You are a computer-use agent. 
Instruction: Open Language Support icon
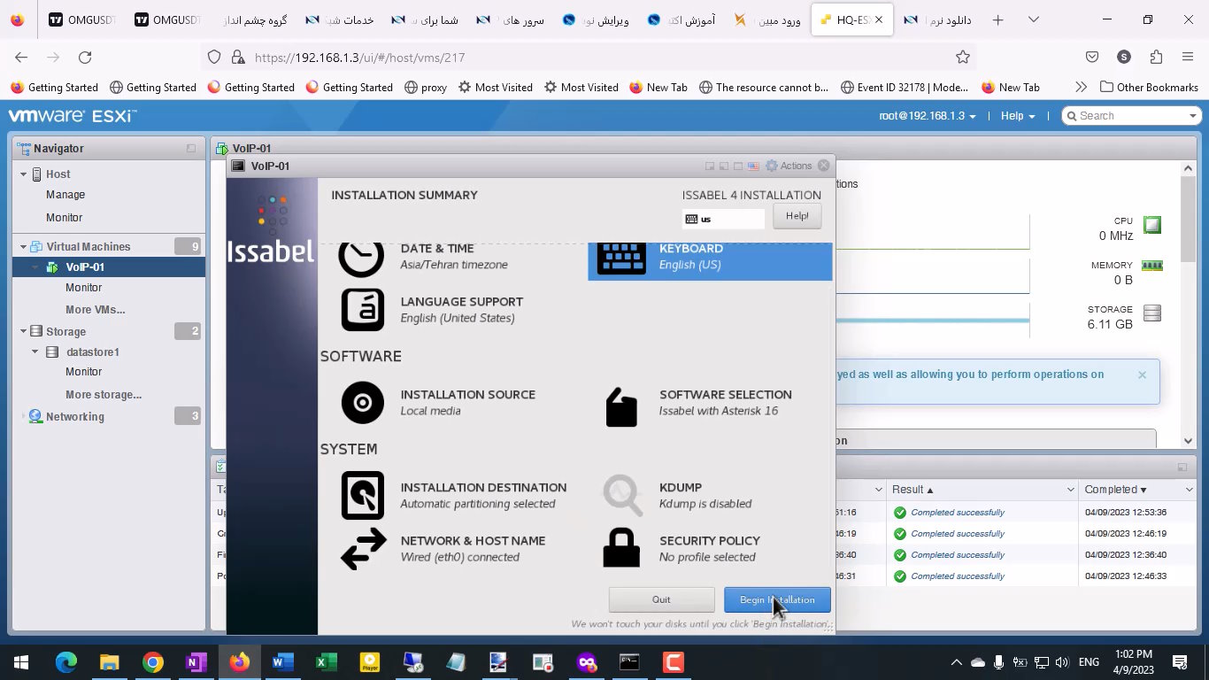362,310
